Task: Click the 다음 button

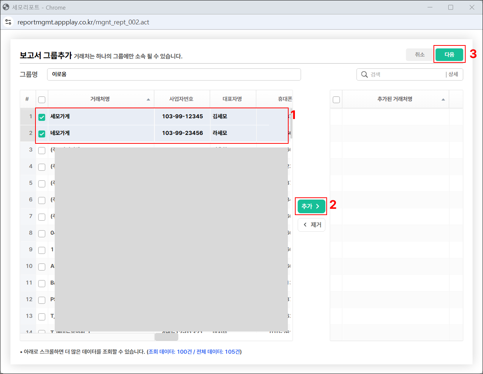Action: click(x=449, y=55)
